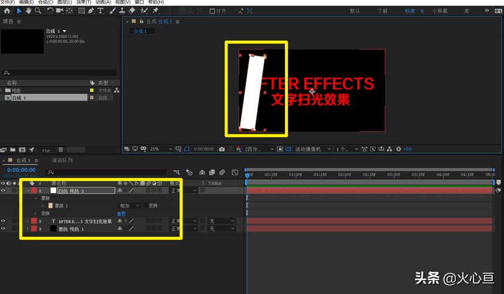Click the 重置 transform link
504x294 pixels.
(x=121, y=213)
